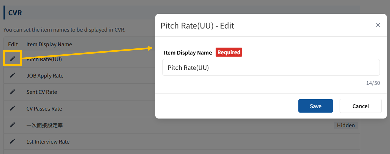
Task: Cancel editing the display name
Action: pyautogui.click(x=360, y=106)
